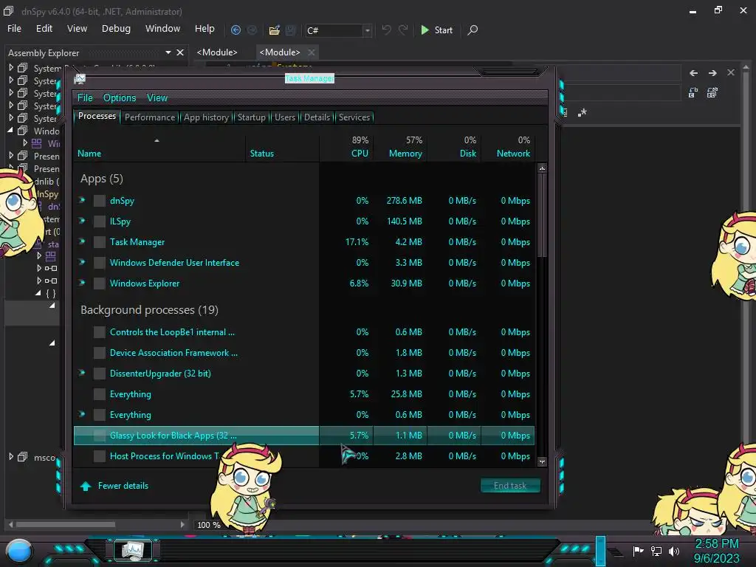
Task: Select the msco assembly icon in tree
Action: click(x=23, y=456)
